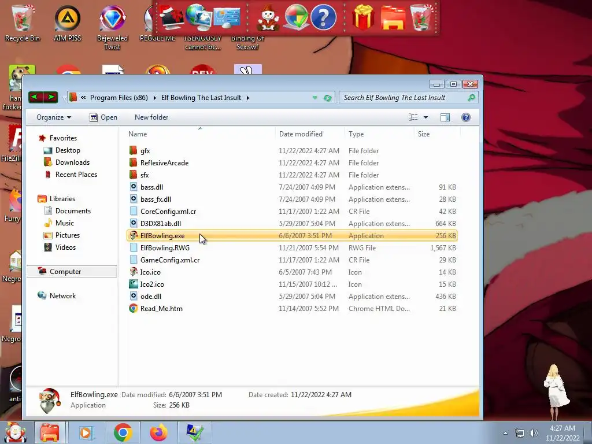Open the Organize menu
This screenshot has width=592, height=444.
[54, 117]
